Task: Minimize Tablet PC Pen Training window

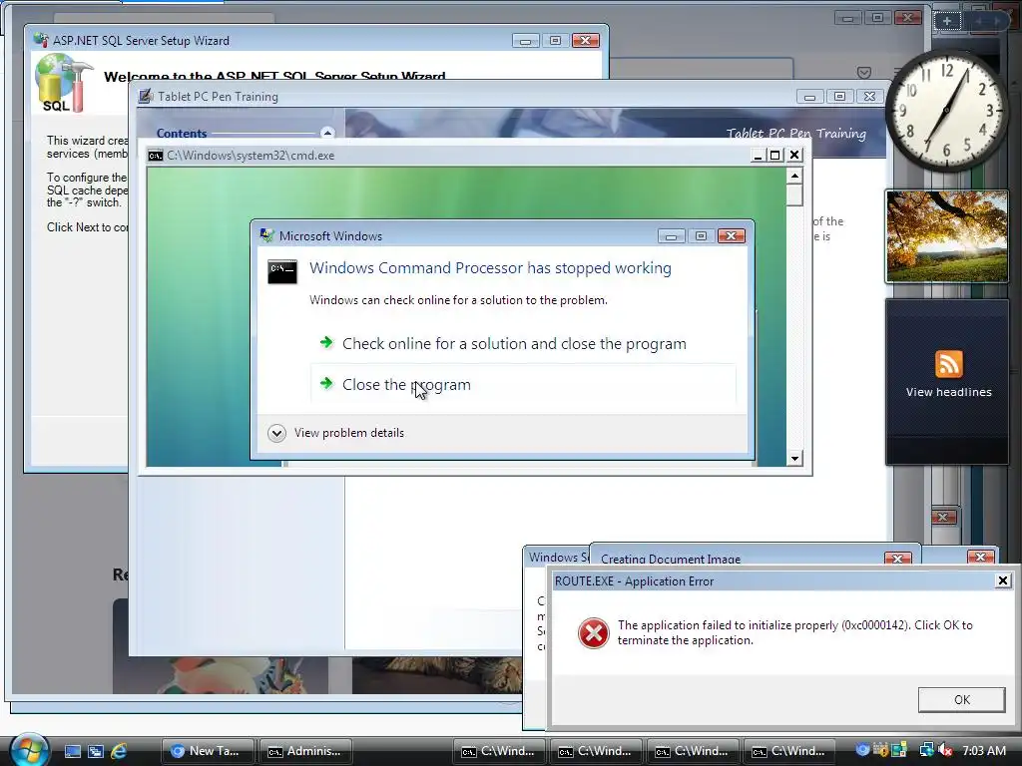Action: click(809, 97)
